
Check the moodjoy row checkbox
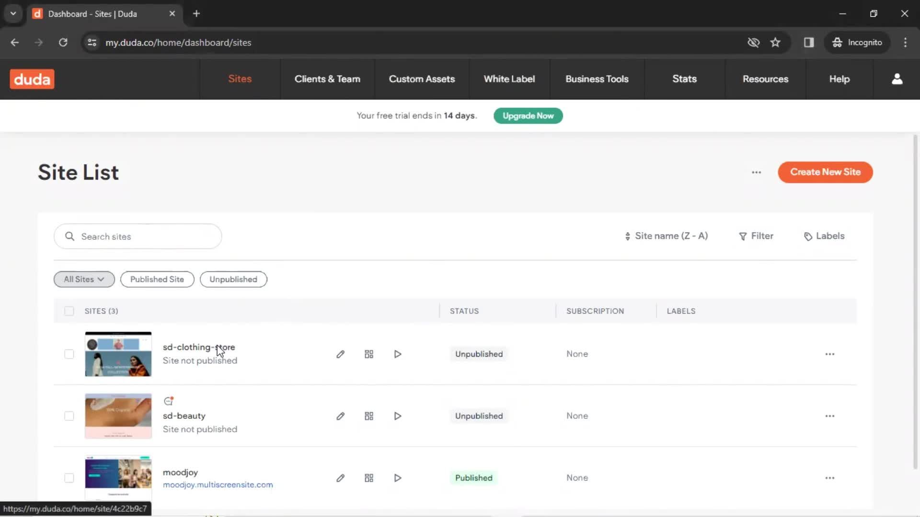click(69, 478)
